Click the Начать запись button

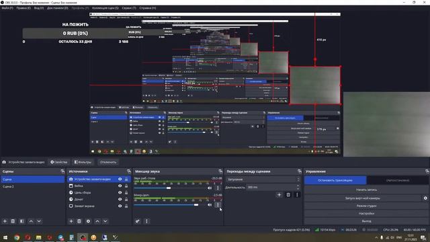[x=366, y=190]
